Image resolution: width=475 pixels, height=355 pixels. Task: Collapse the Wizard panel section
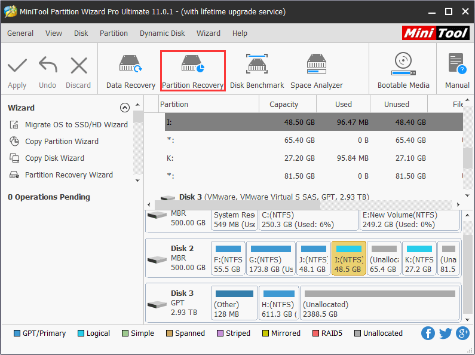coord(125,108)
